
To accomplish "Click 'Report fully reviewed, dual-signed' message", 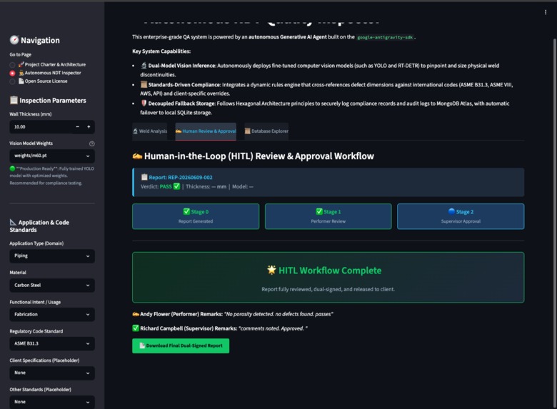I will coord(328,289).
